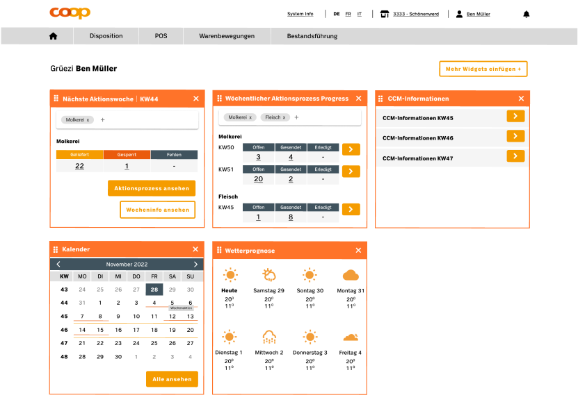Click Aktionsprozess ansehen button
The width and height of the screenshot is (578, 409).
pos(152,188)
